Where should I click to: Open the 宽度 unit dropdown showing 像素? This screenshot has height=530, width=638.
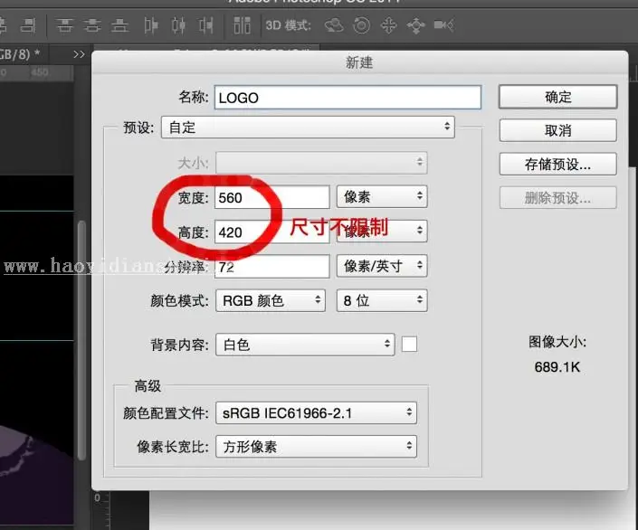382,197
